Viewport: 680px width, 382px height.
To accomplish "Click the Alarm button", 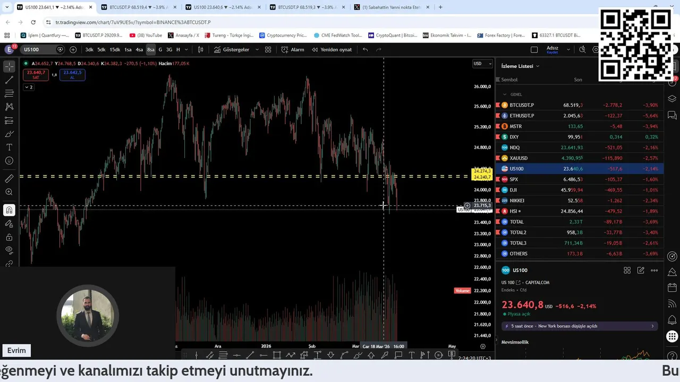I will point(293,49).
